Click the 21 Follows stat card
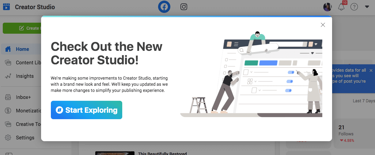The height and width of the screenshot is (155, 375). pyautogui.click(x=354, y=134)
